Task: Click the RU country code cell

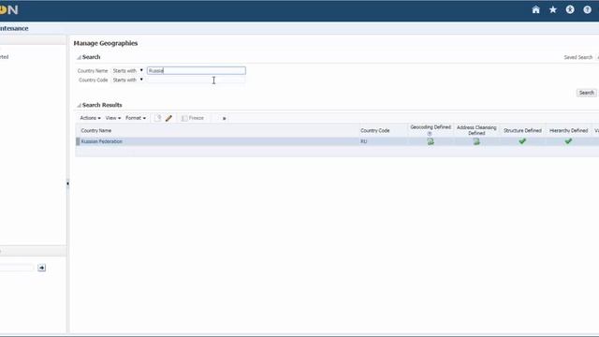Action: [363, 141]
